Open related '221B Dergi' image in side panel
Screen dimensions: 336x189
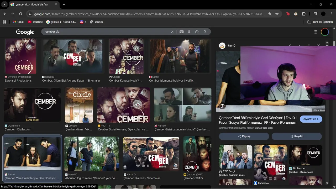tap(235, 157)
